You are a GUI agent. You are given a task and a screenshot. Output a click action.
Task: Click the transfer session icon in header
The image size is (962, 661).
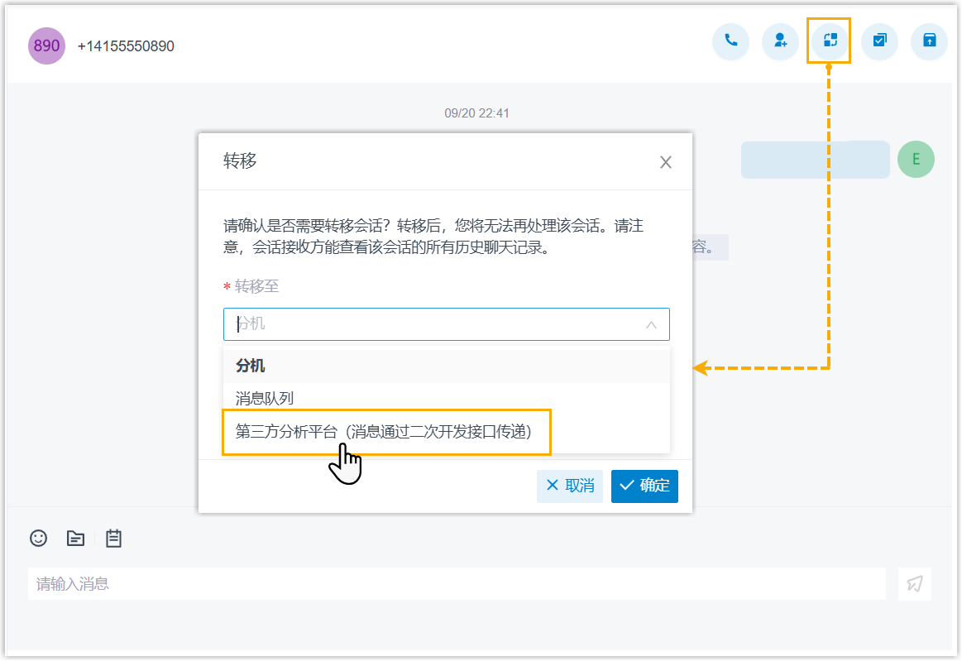tap(830, 41)
